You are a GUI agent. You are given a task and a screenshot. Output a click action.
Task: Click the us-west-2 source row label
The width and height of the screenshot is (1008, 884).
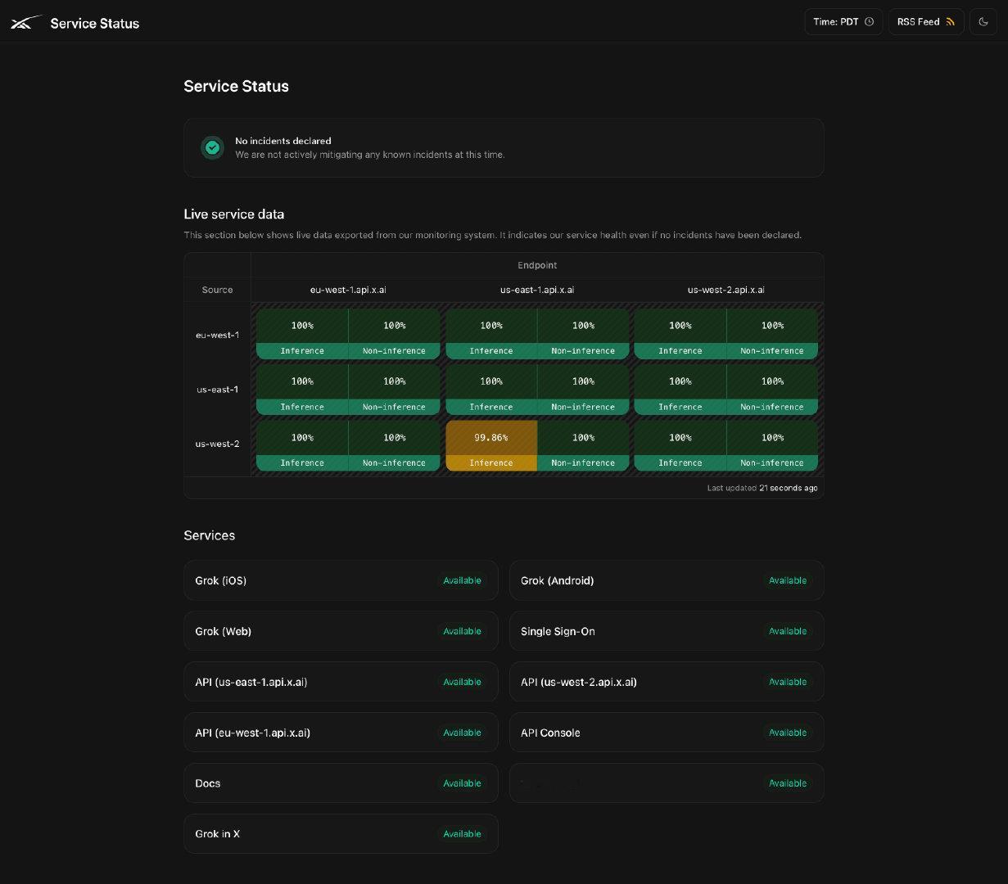click(218, 444)
